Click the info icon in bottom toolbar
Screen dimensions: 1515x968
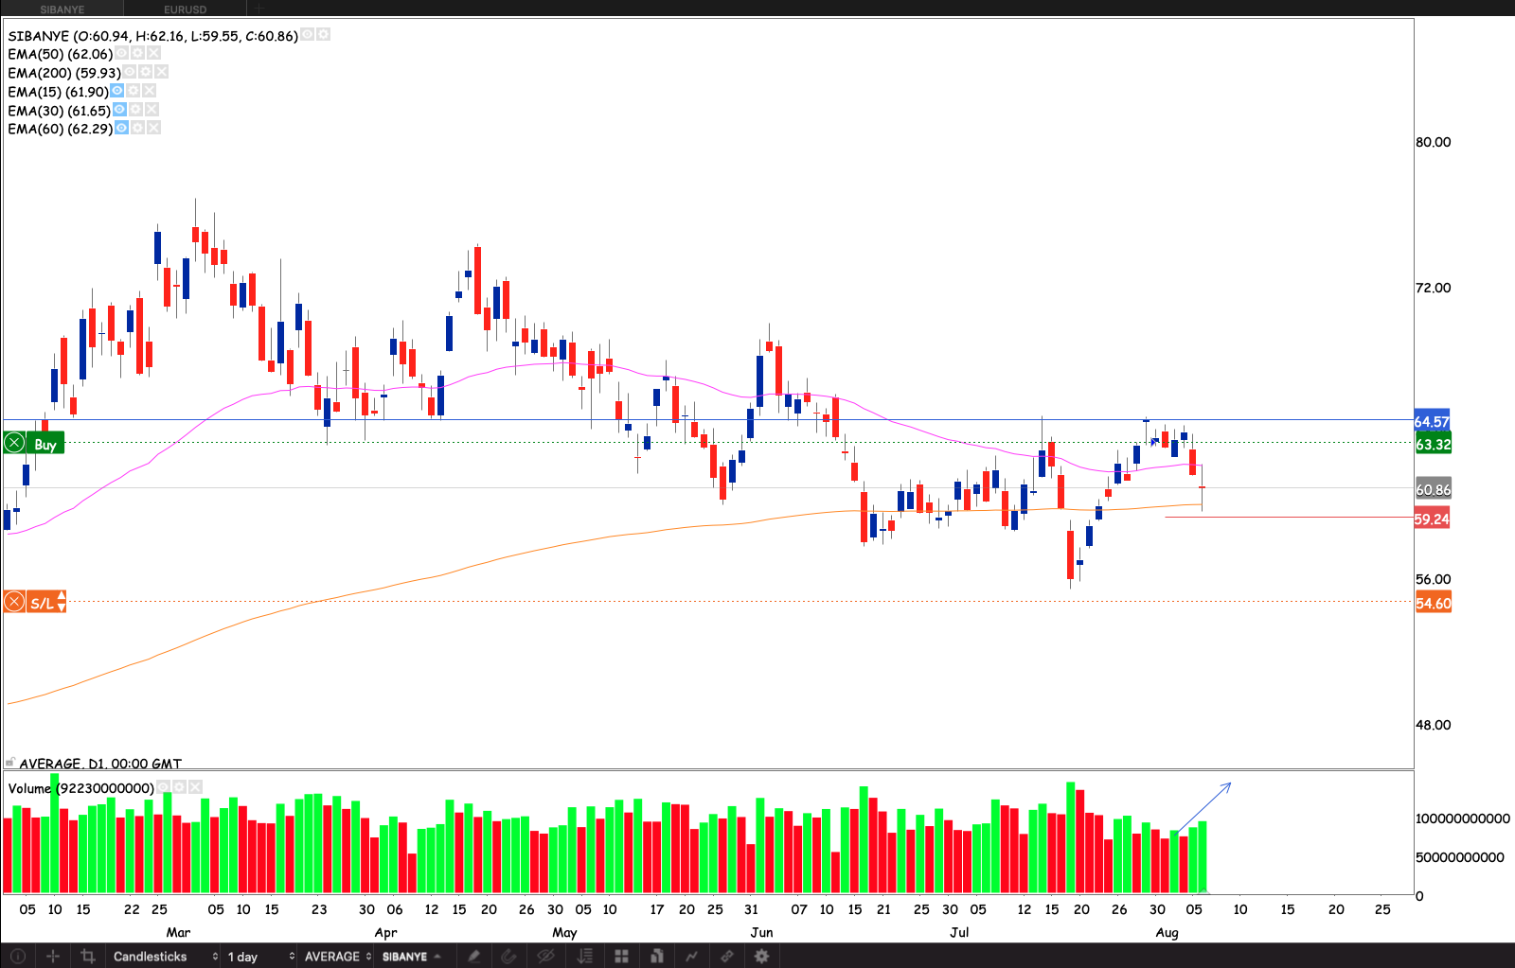tap(18, 957)
